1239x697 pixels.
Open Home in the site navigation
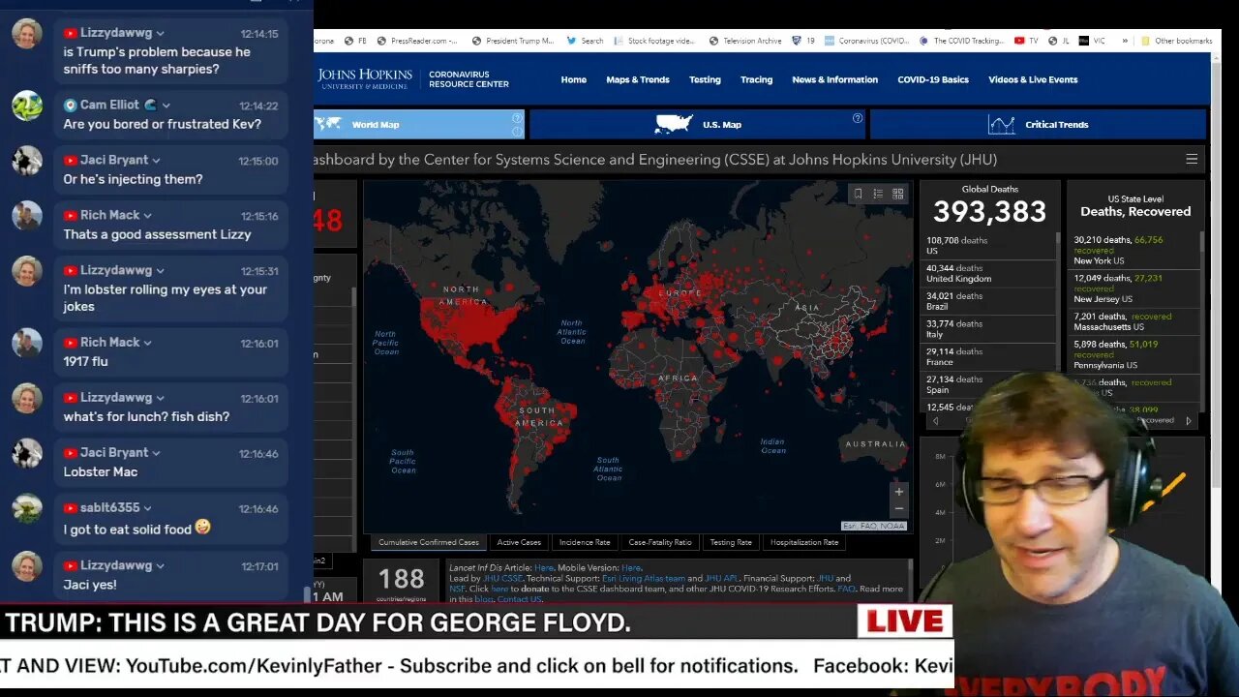(x=573, y=79)
